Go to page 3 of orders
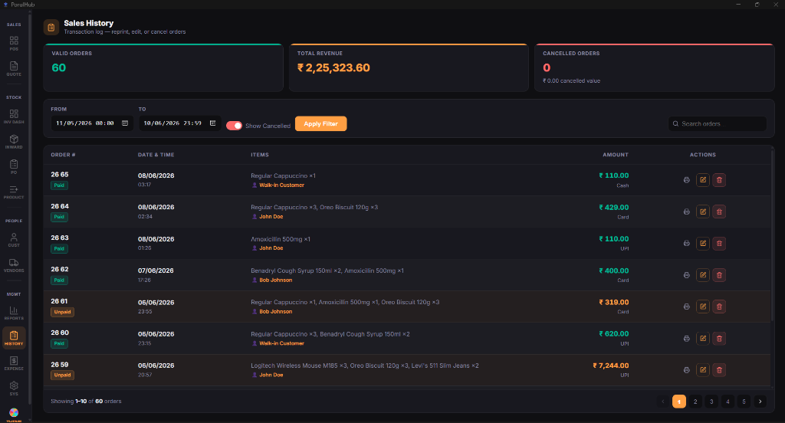 [711, 402]
